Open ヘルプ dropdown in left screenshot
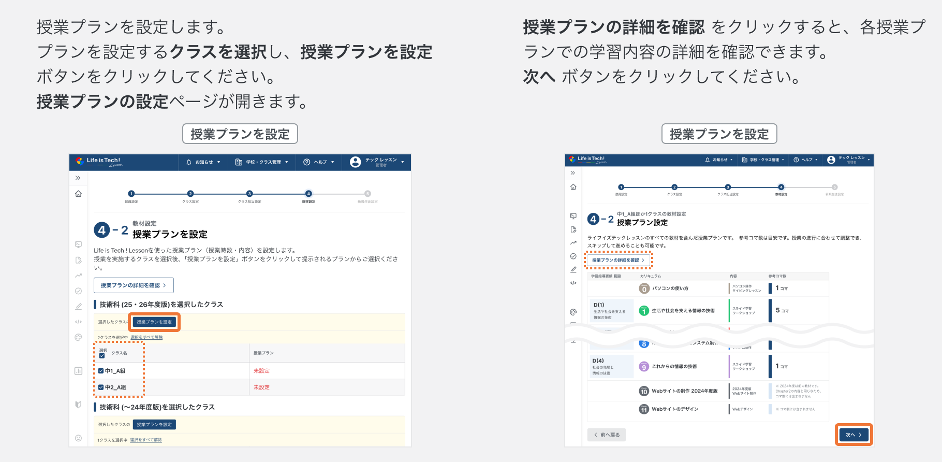This screenshot has width=942, height=462. [x=319, y=162]
